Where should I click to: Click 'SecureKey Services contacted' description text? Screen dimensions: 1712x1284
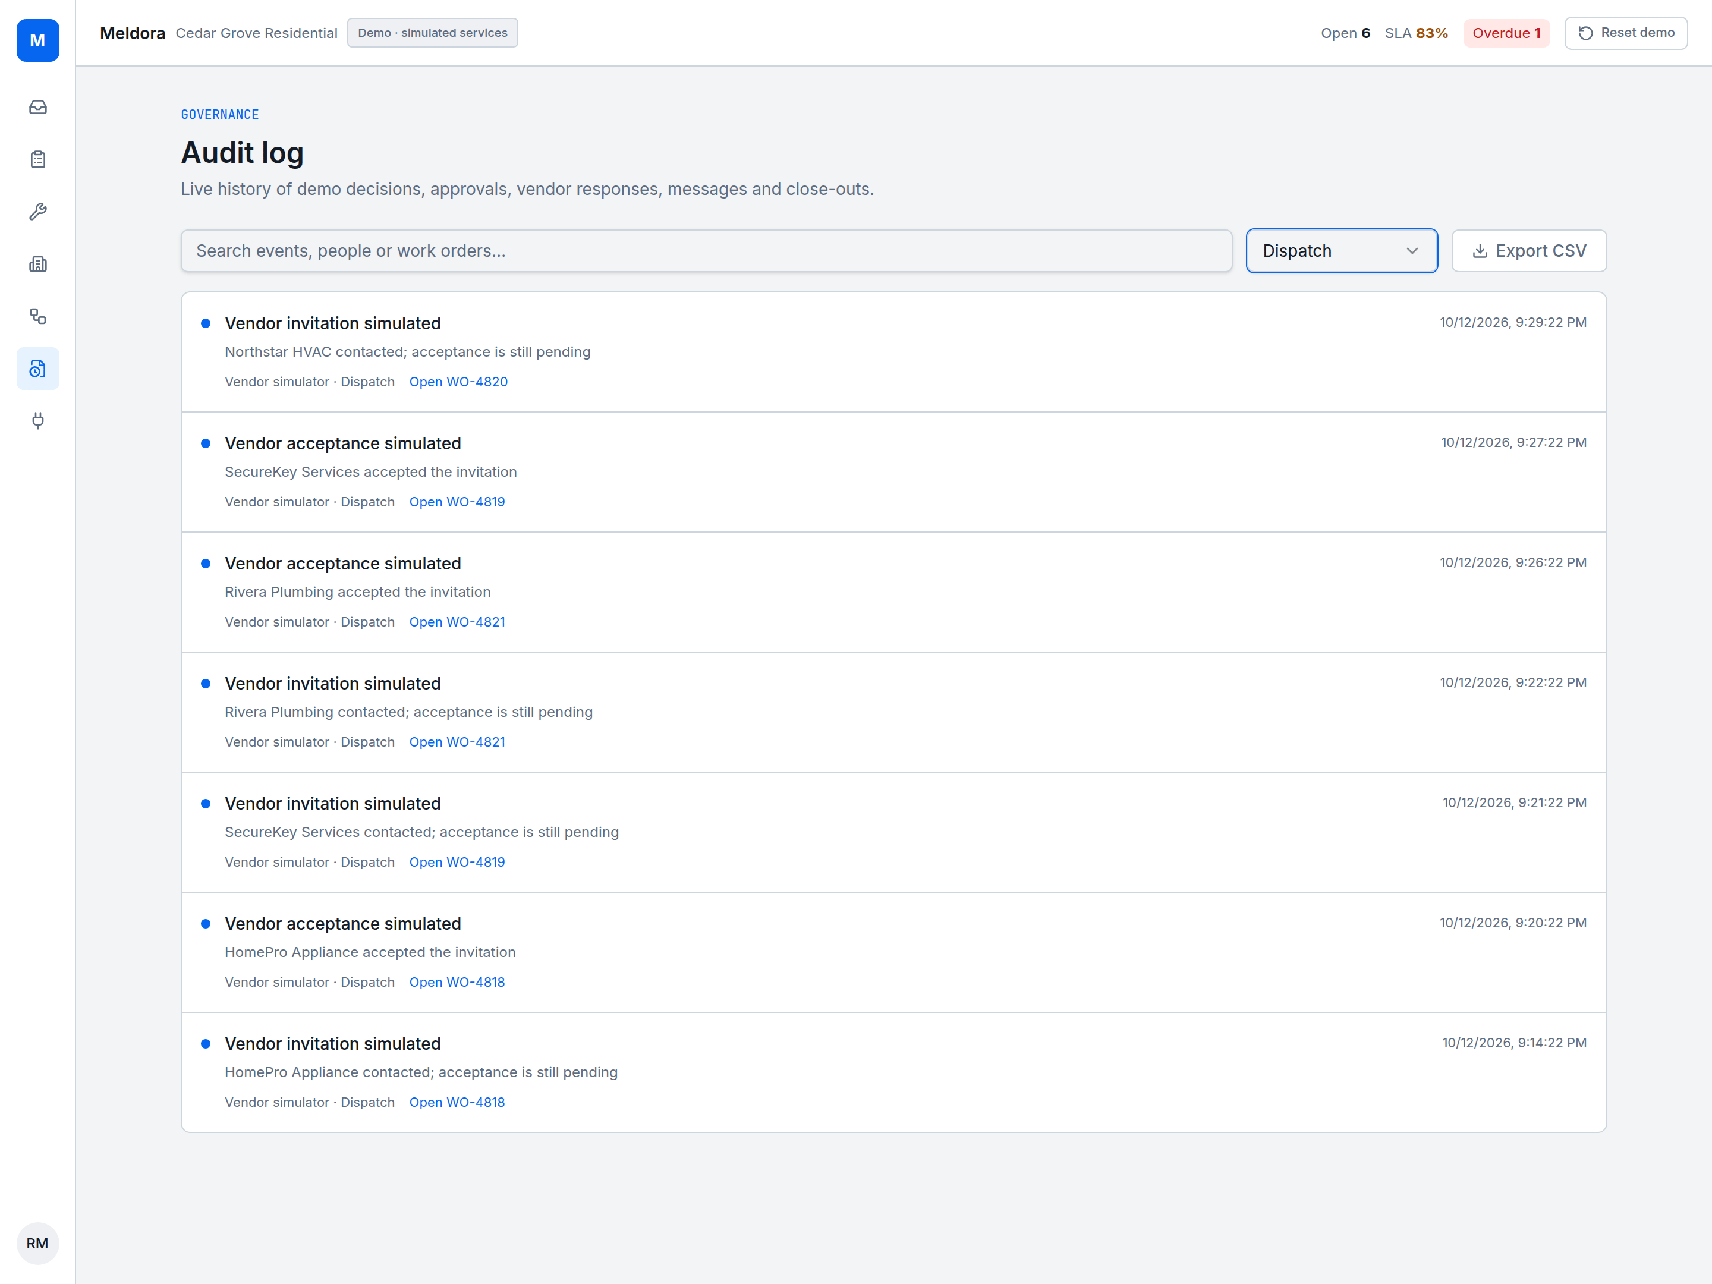point(422,832)
